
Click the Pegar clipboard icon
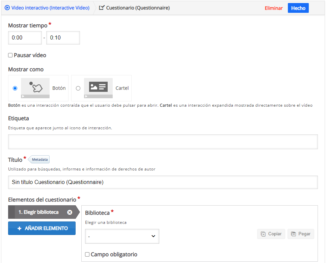294,234
